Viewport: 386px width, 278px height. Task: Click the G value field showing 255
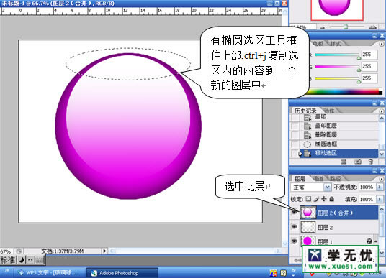point(369,66)
